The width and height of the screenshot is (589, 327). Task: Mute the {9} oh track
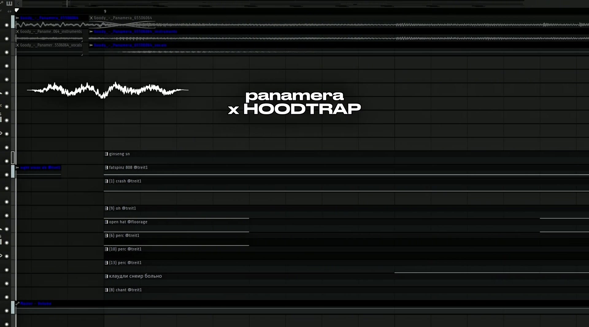[x=7, y=216]
